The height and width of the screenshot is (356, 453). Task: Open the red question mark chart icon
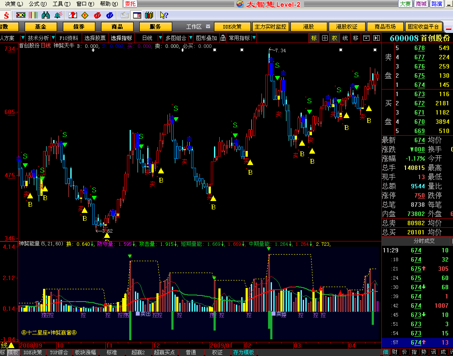72,15
